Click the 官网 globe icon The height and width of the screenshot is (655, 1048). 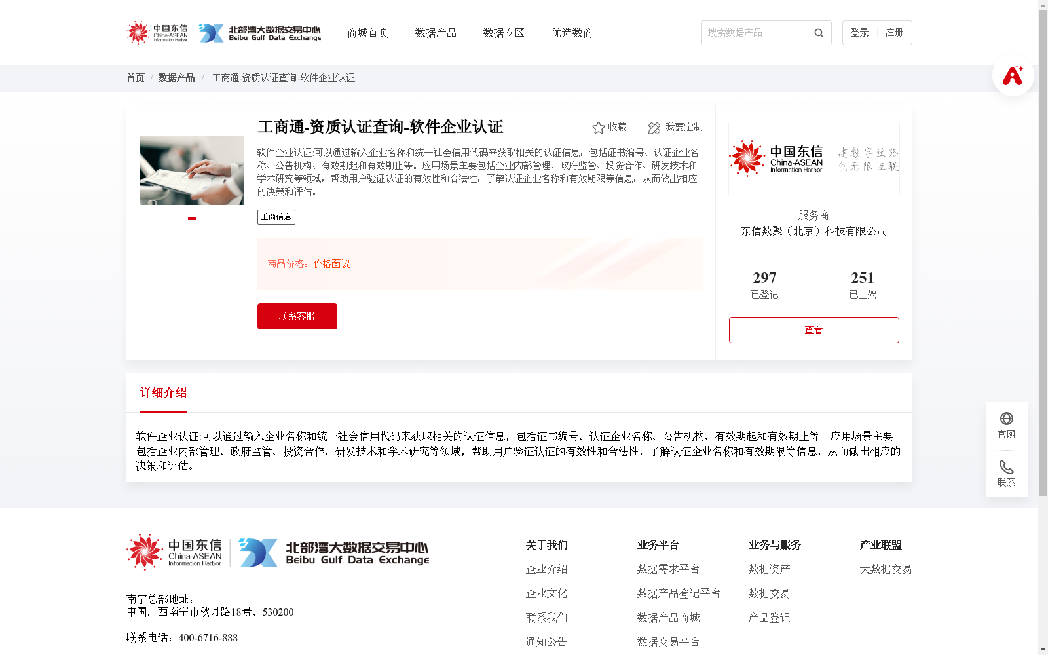click(1007, 419)
